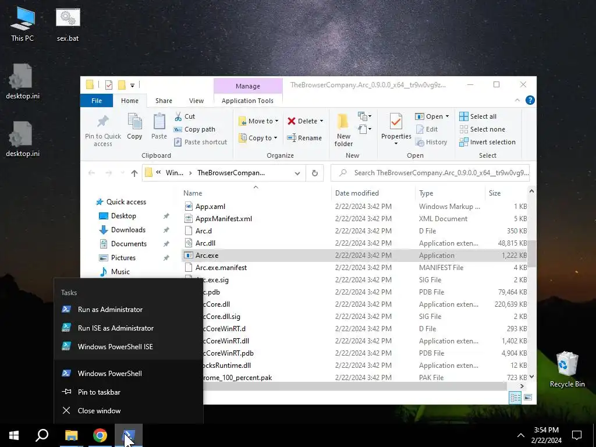The image size is (596, 447).
Task: Expand the address bar history dropdown
Action: click(297, 173)
